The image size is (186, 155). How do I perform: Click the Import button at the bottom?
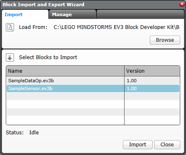coord(138,145)
